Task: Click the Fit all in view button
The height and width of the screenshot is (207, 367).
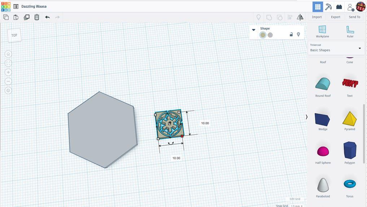Action: coord(8,63)
